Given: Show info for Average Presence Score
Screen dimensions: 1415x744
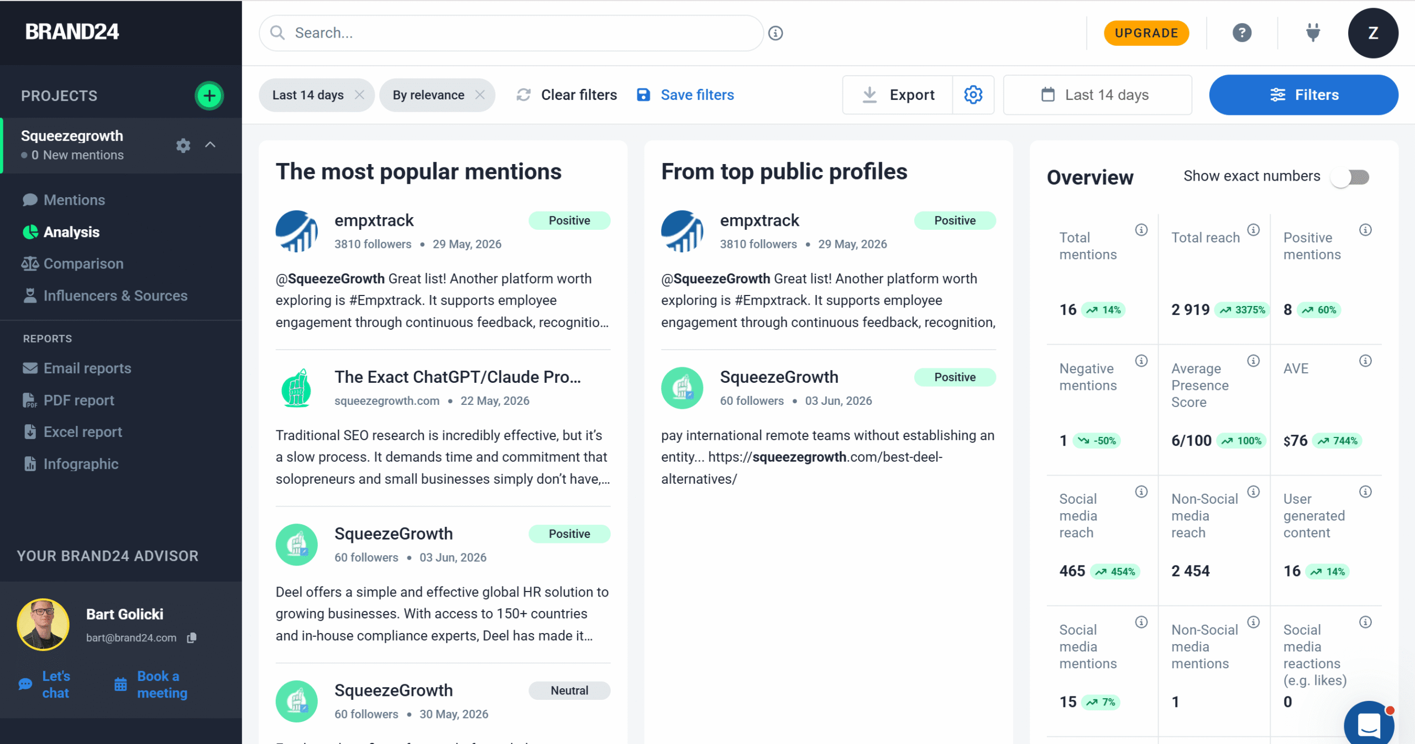Looking at the screenshot, I should [x=1254, y=361].
